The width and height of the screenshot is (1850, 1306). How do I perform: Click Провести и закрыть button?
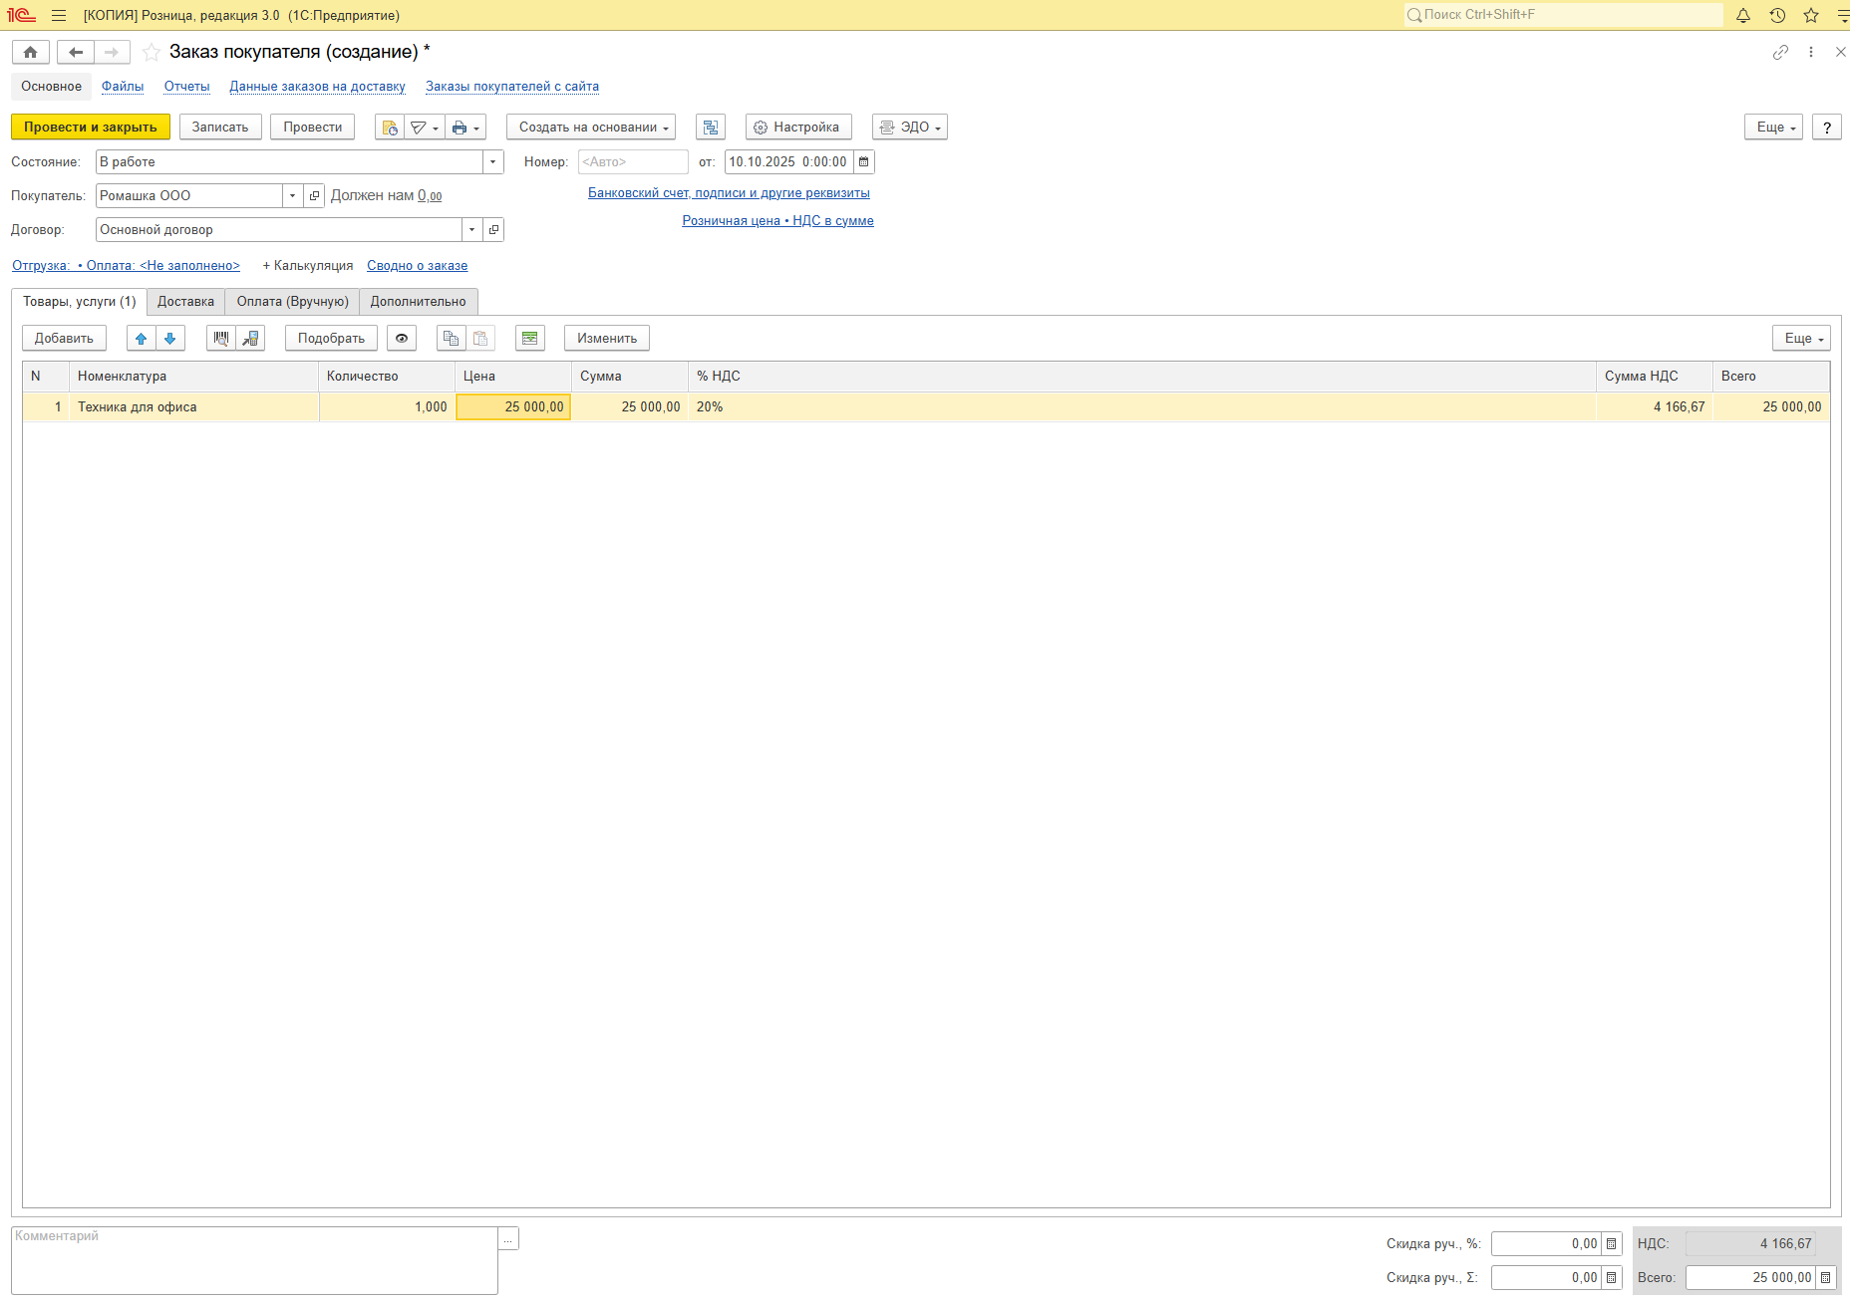click(91, 128)
